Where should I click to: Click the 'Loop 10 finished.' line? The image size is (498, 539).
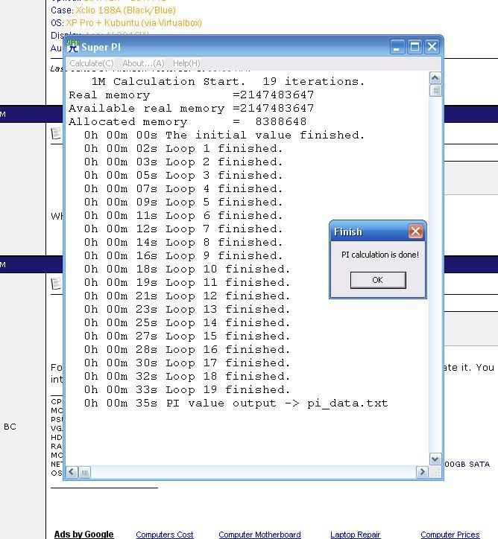click(x=187, y=269)
